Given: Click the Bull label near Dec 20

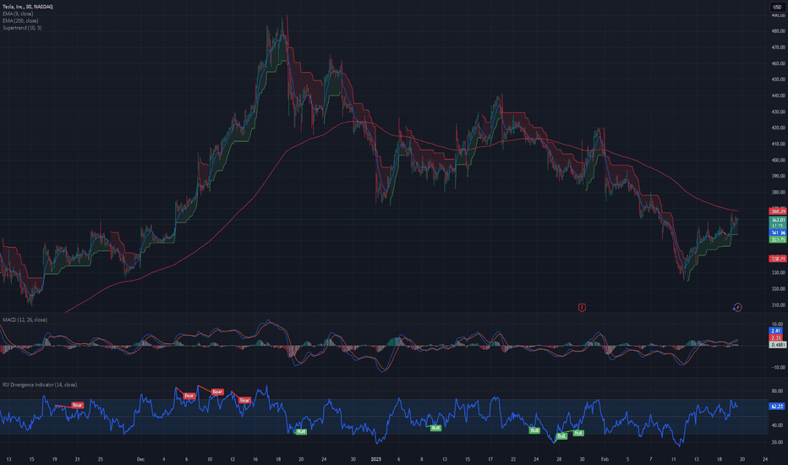Looking at the screenshot, I should (301, 431).
